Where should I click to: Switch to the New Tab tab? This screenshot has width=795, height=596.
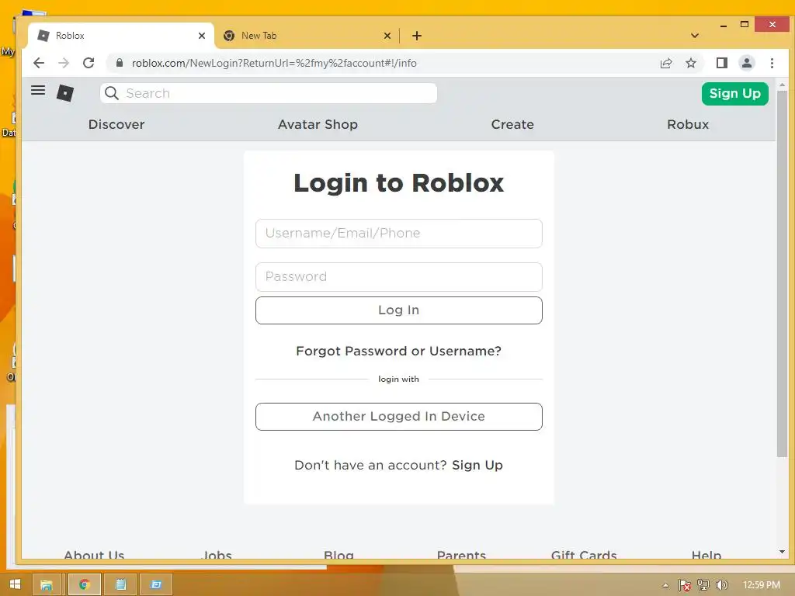pyautogui.click(x=306, y=36)
